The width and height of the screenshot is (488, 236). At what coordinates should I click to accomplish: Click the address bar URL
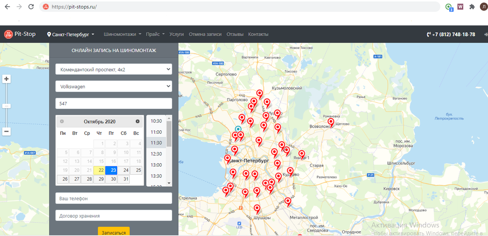point(74,7)
